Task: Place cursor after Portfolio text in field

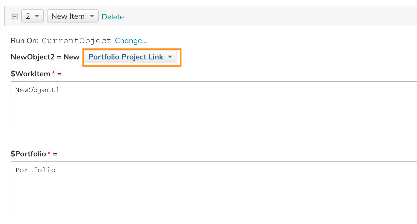Action: click(x=56, y=170)
